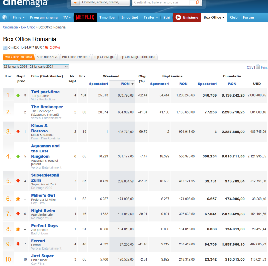Screen dimensions: 268x266
Task: Click Miller's Girl USD value 38.268,46
Action: (x=259, y=199)
